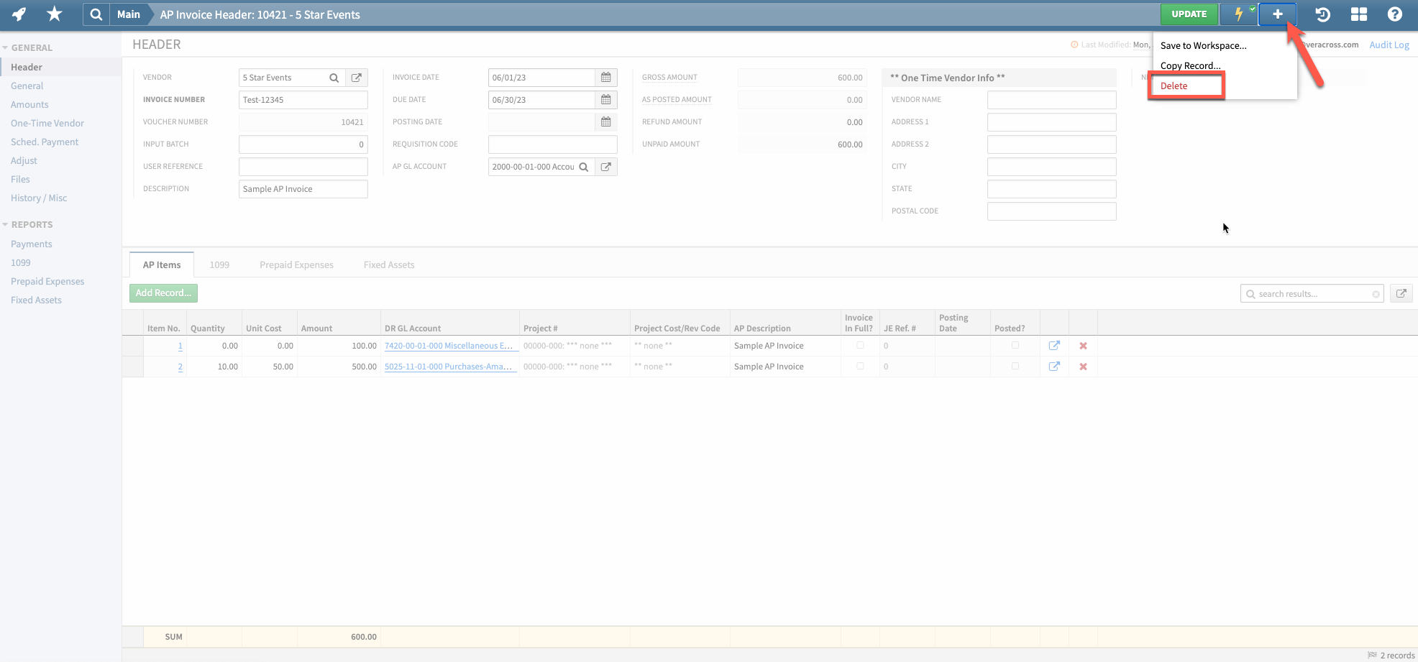
Task: Open Invoice Date calendar picker
Action: tap(605, 78)
